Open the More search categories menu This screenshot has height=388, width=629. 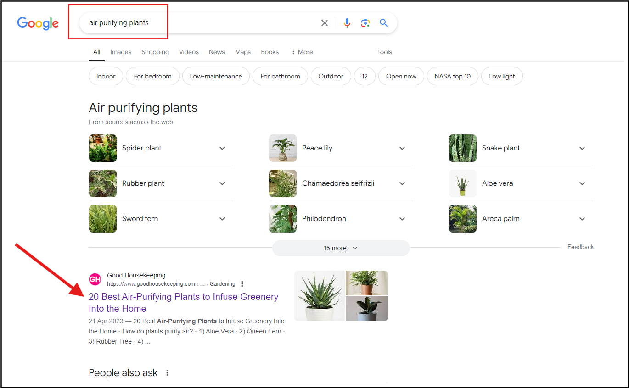pyautogui.click(x=302, y=52)
